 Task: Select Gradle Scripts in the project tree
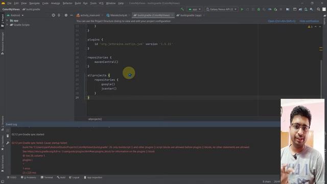pyautogui.click(x=21, y=25)
